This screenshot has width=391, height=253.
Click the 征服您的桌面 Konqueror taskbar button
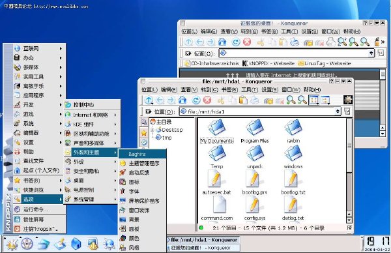[204, 248]
